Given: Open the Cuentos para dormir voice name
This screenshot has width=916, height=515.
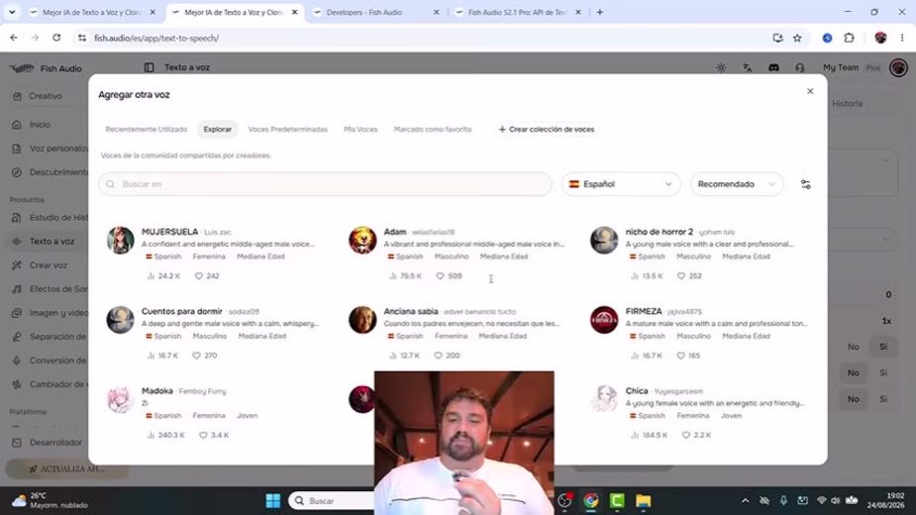Looking at the screenshot, I should pos(181,311).
